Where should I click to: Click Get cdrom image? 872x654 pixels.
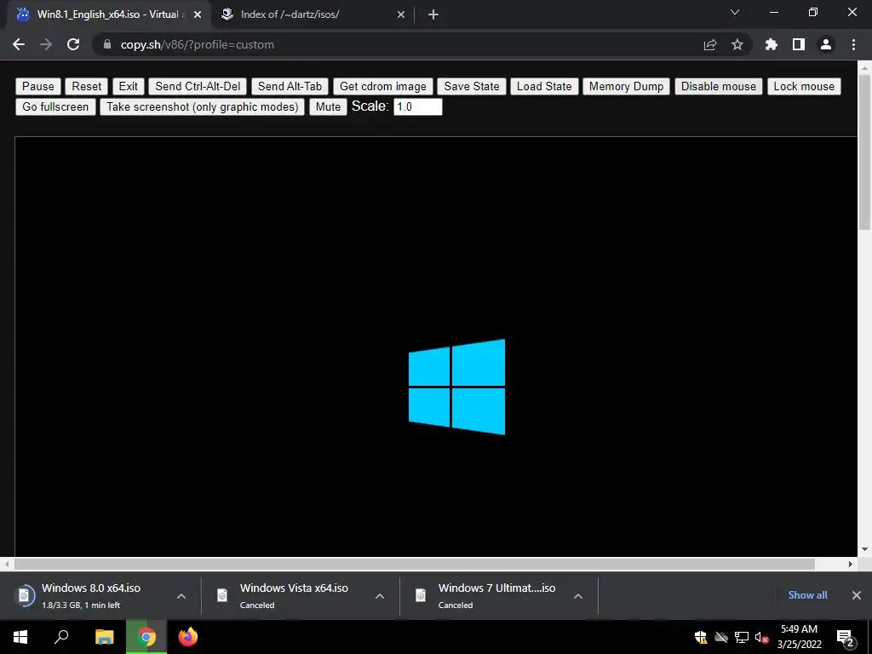click(x=382, y=86)
